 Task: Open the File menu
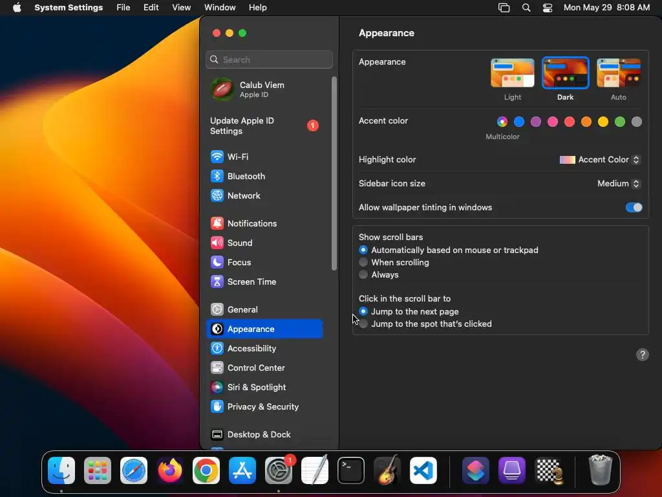tap(123, 8)
